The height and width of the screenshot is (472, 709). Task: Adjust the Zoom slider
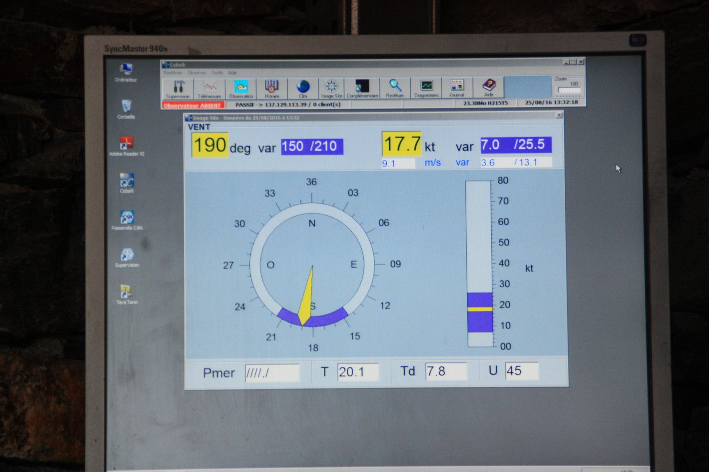[569, 91]
